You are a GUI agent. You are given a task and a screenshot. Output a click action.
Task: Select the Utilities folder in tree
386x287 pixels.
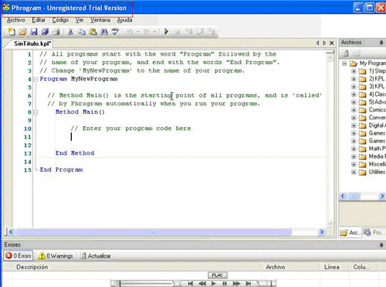pos(377,172)
